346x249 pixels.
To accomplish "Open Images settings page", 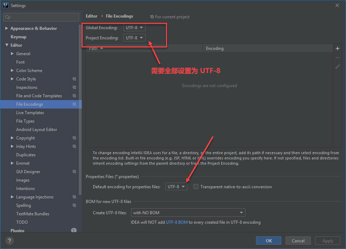I will [x=23, y=180].
